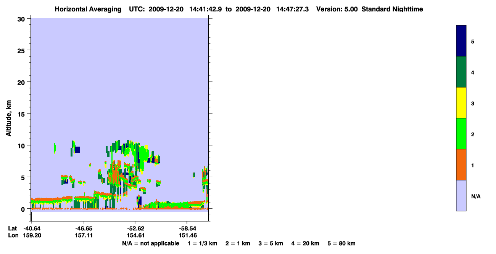Click the altitude tick label 25
Image resolution: width=496 pixels, height=254 pixels.
pyautogui.click(x=22, y=50)
